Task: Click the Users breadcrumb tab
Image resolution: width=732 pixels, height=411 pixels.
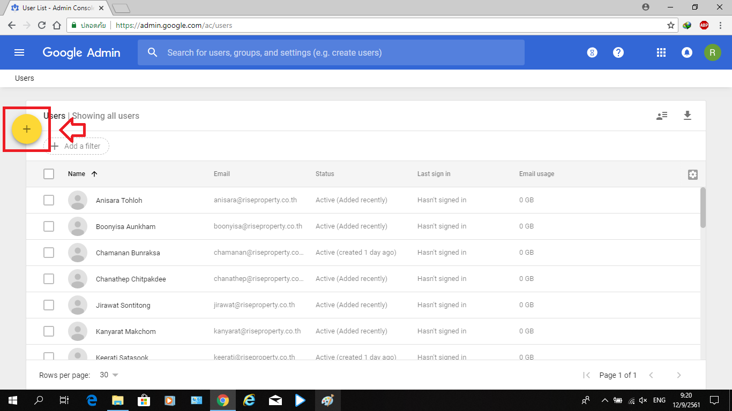Action: click(25, 78)
